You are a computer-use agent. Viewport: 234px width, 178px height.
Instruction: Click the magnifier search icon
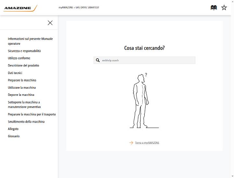click(98, 60)
